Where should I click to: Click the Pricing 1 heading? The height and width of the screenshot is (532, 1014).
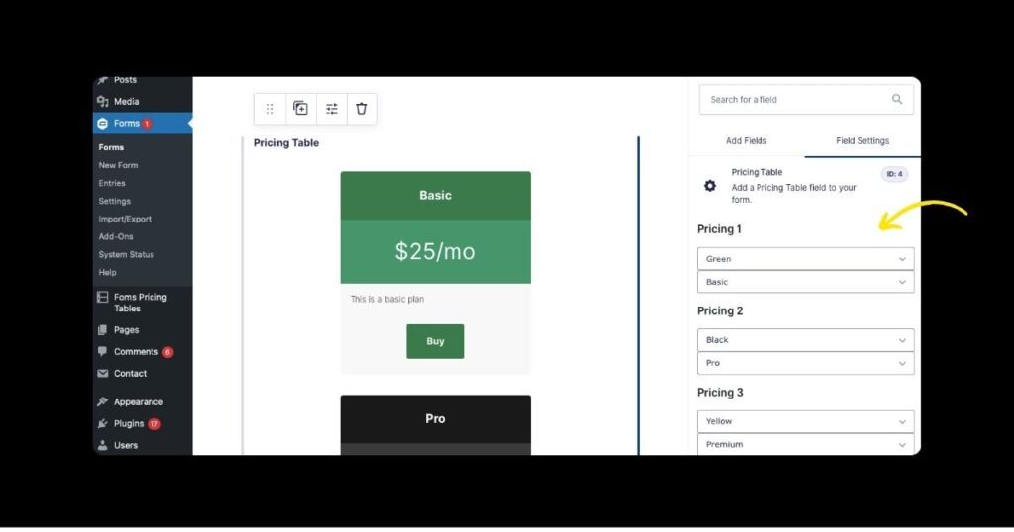point(719,229)
